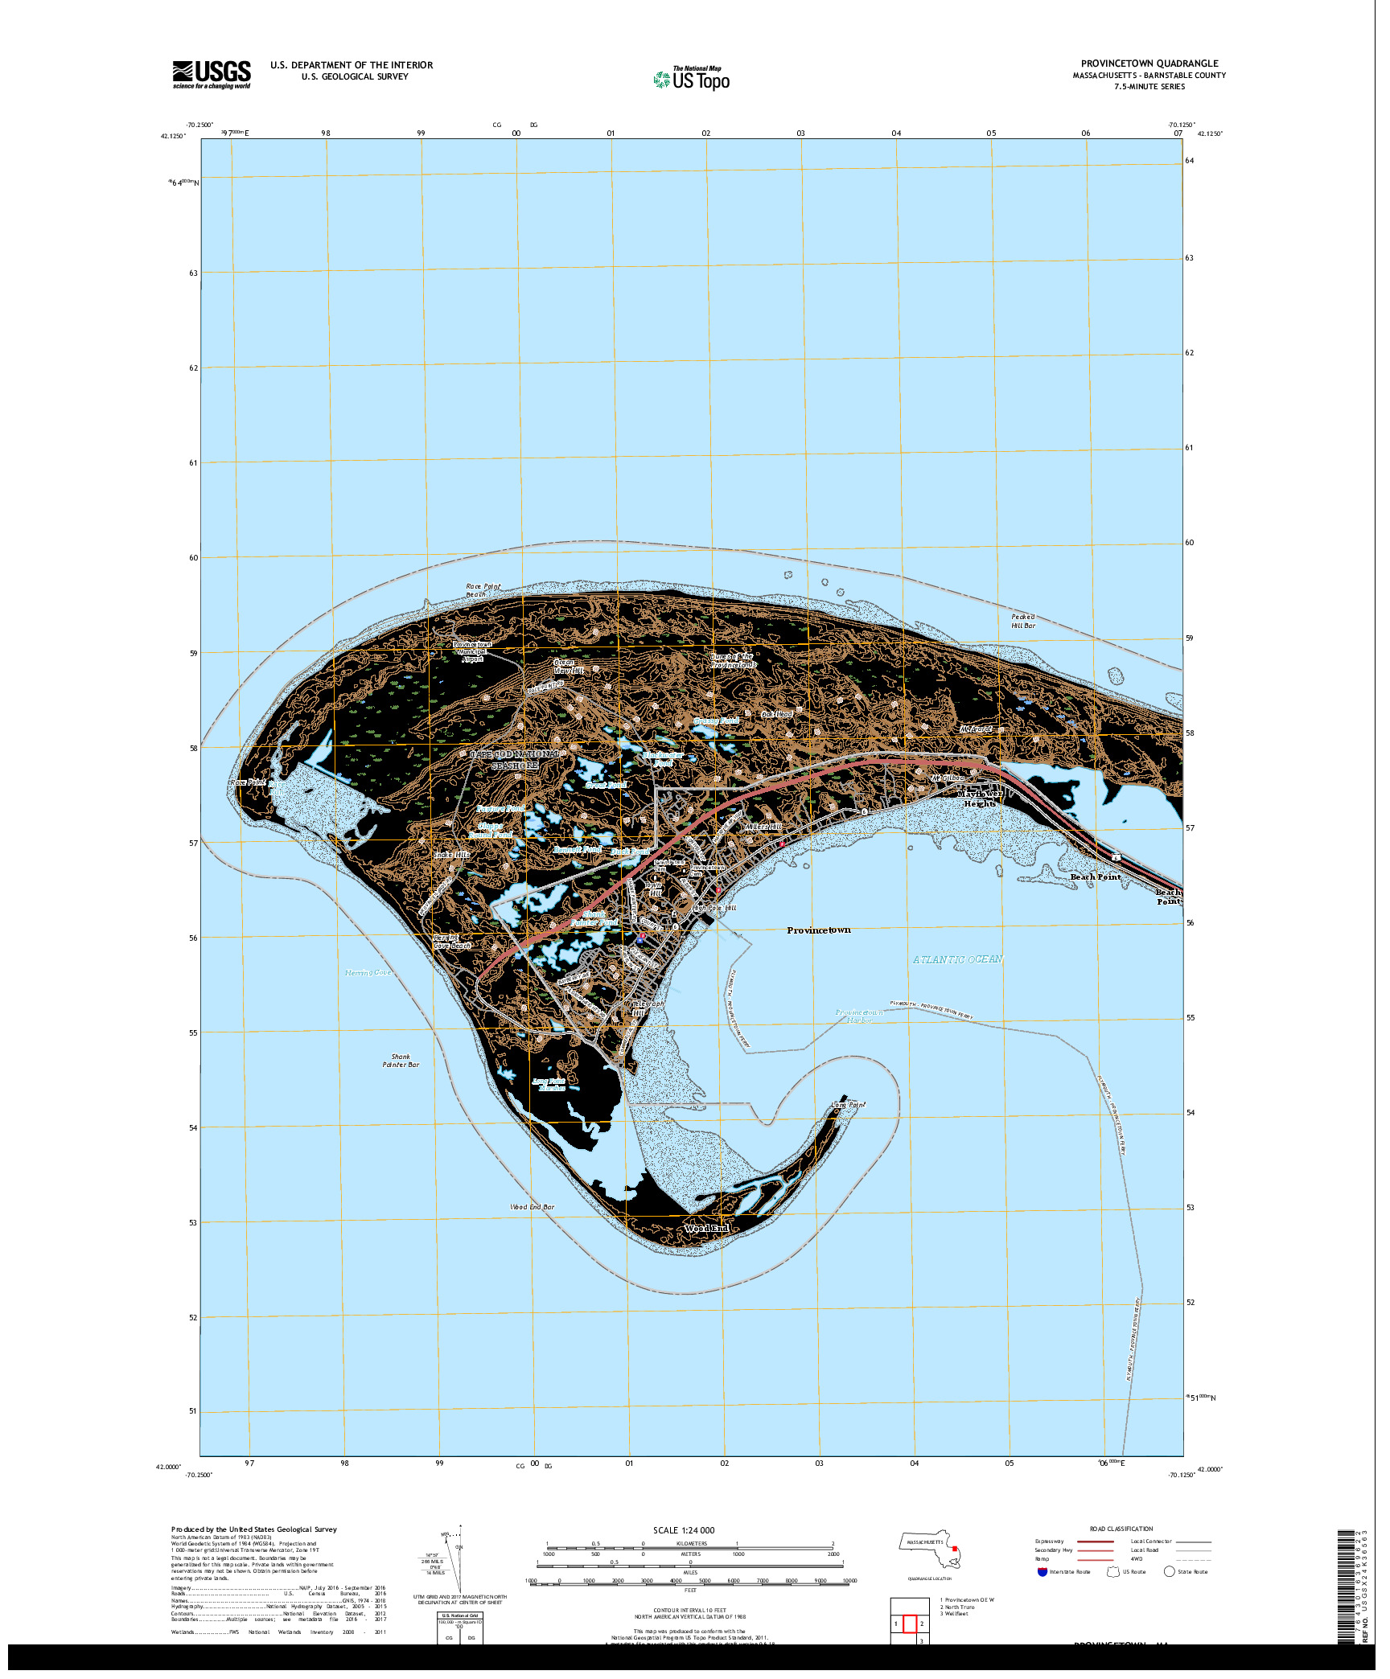The image size is (1390, 1679).
Task: Click the 'Shank Painter Bar' label
Action: point(401,1061)
